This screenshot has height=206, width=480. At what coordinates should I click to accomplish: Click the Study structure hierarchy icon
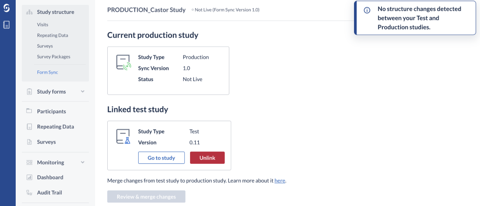point(29,12)
